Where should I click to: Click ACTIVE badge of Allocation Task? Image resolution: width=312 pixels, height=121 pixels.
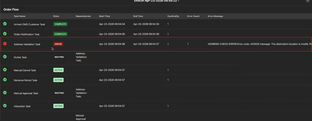coord(58,106)
